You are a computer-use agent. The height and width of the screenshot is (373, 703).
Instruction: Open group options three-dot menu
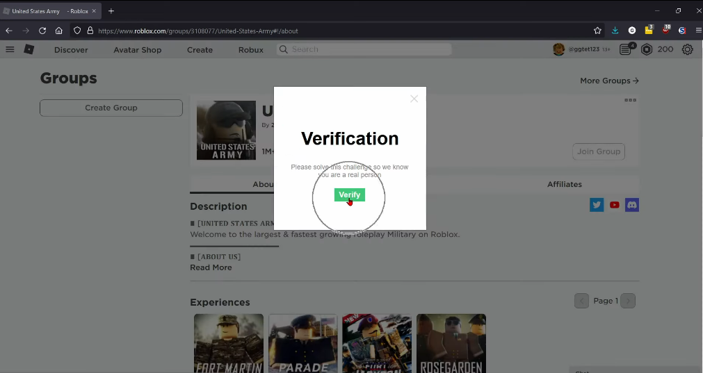pyautogui.click(x=630, y=100)
